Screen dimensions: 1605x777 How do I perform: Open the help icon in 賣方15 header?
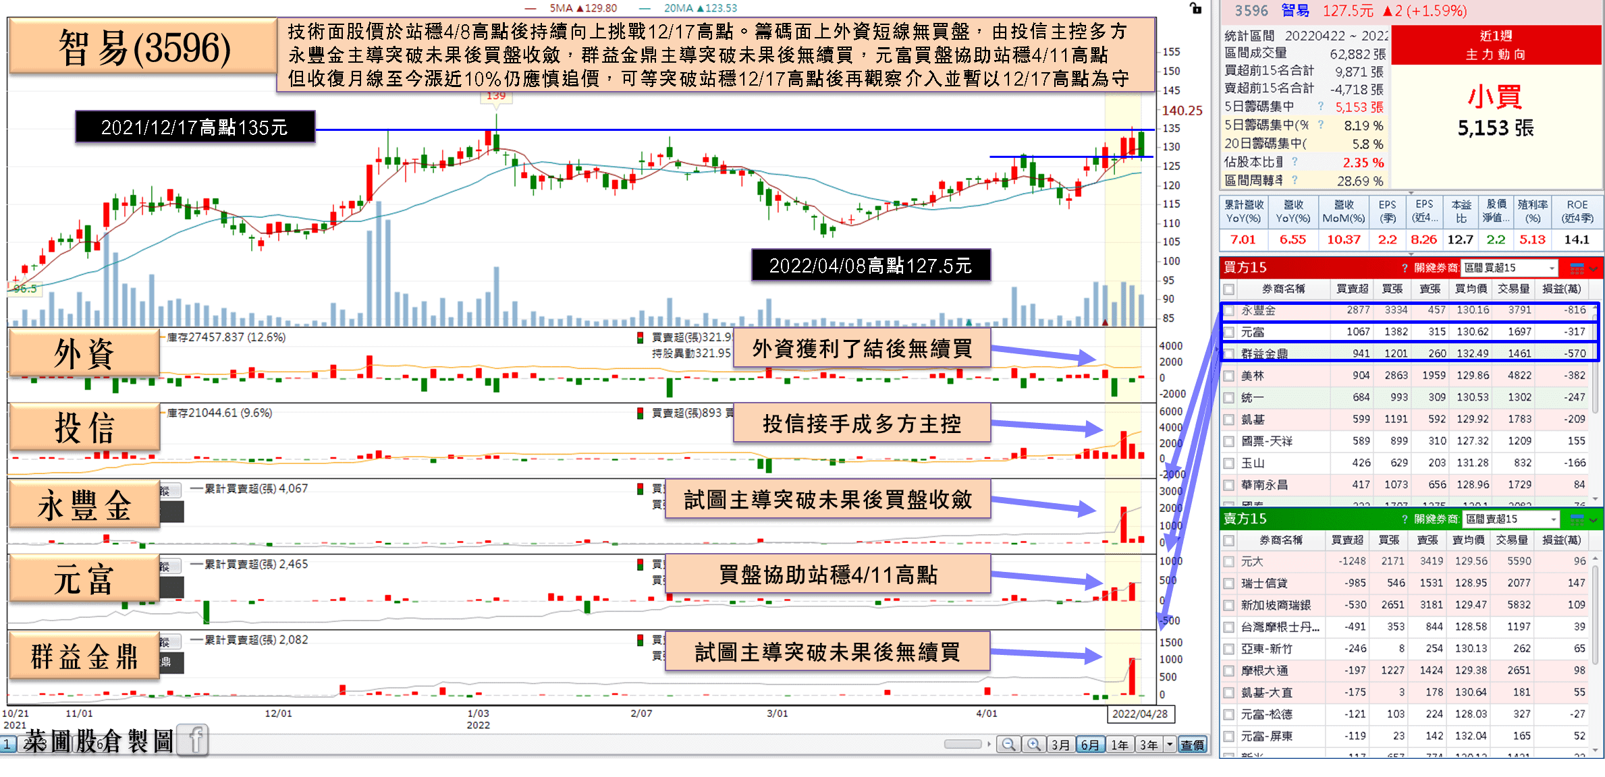coord(1405,519)
